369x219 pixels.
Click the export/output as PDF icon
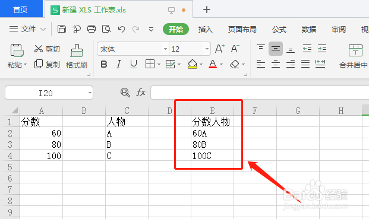click(77, 29)
